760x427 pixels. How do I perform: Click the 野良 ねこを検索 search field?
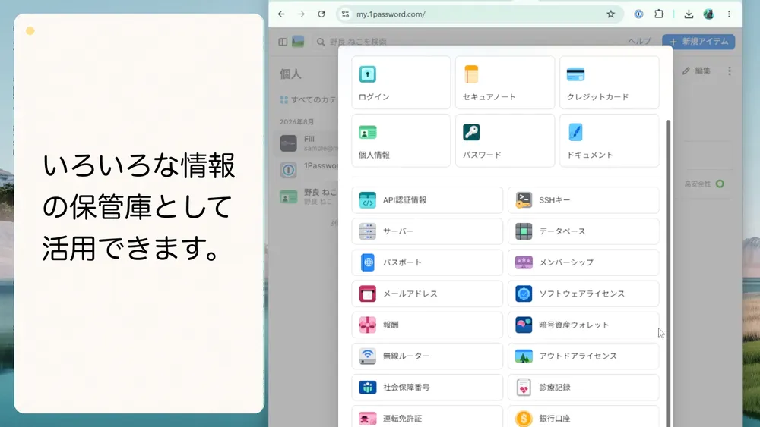(358, 42)
